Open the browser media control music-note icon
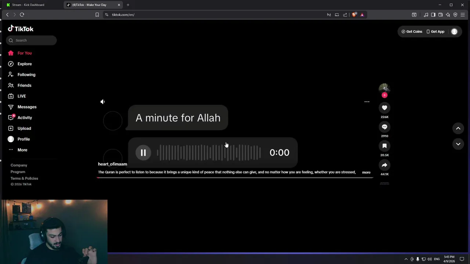Viewport: 470px width, 264px height. coord(426,15)
